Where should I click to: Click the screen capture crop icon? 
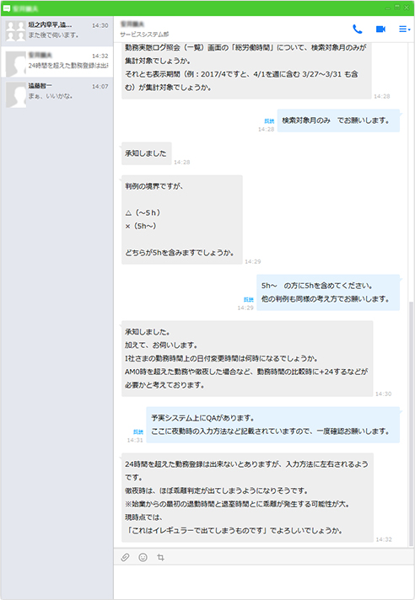click(160, 557)
